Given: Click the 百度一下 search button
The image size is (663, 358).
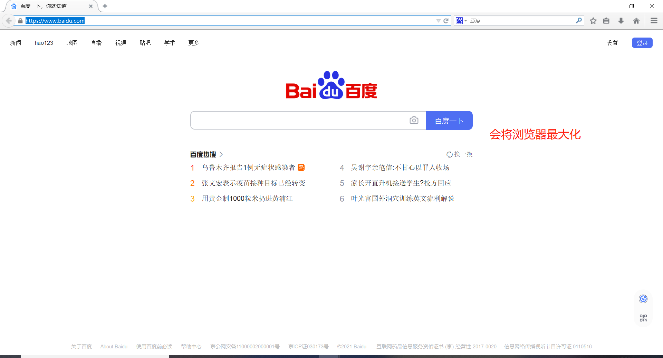Looking at the screenshot, I should pyautogui.click(x=449, y=120).
